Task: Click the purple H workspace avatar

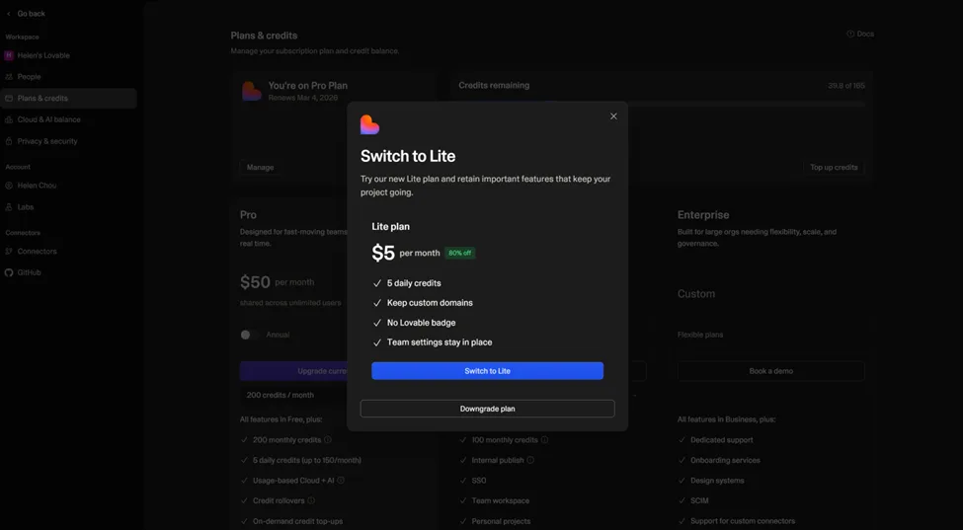Action: coord(9,55)
